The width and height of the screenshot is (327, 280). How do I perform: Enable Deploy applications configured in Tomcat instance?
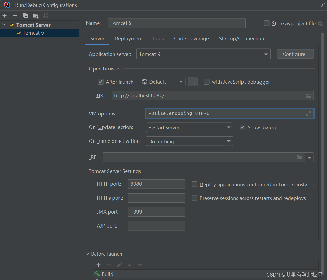coord(195,184)
